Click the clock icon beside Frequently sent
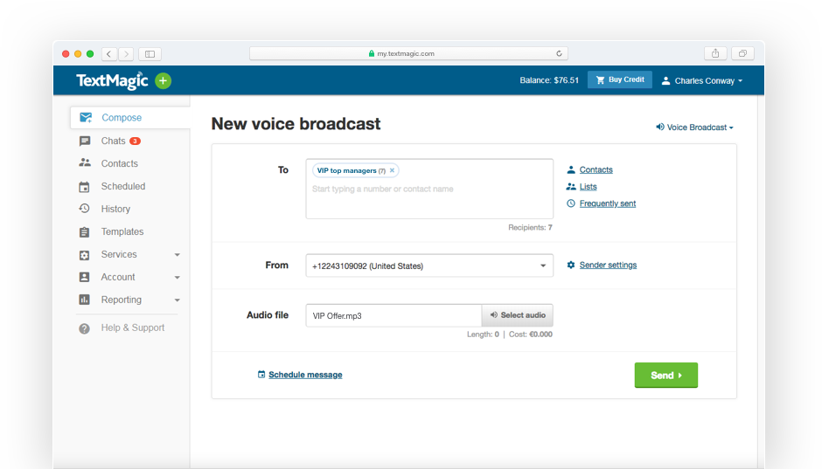 tap(571, 203)
